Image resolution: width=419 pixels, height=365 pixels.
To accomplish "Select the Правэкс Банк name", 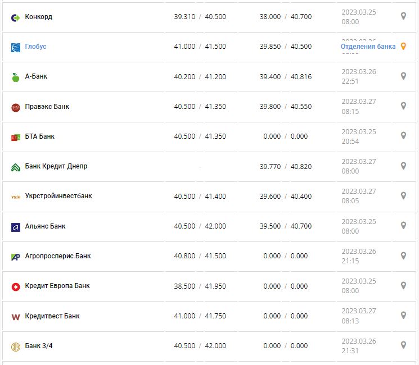I will click(47, 107).
